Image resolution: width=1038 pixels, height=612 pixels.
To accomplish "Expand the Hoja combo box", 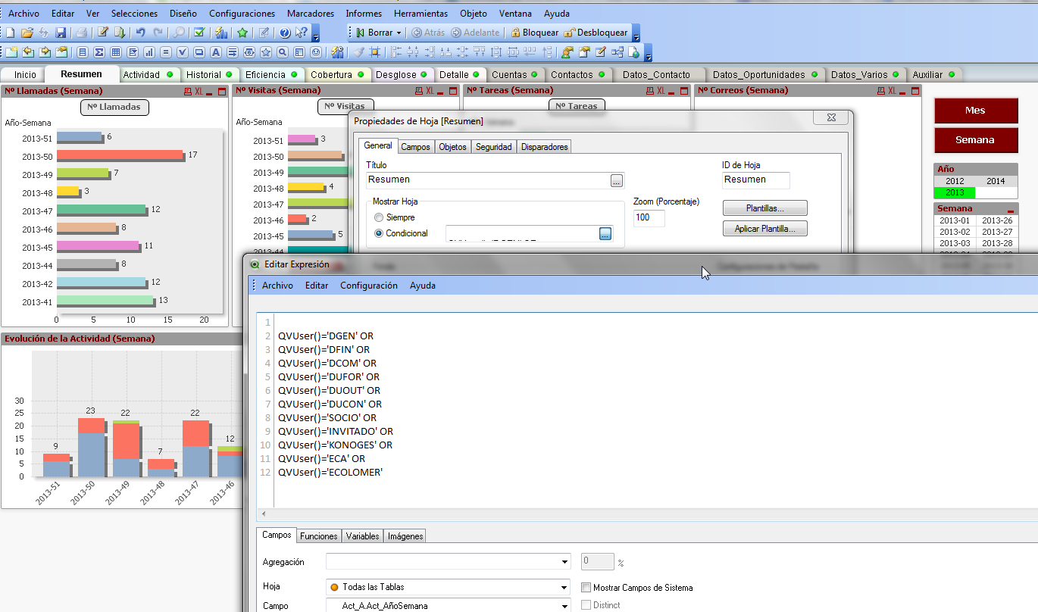I will tap(565, 587).
